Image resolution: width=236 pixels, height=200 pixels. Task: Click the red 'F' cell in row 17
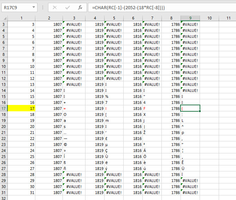[x=152, y=108]
